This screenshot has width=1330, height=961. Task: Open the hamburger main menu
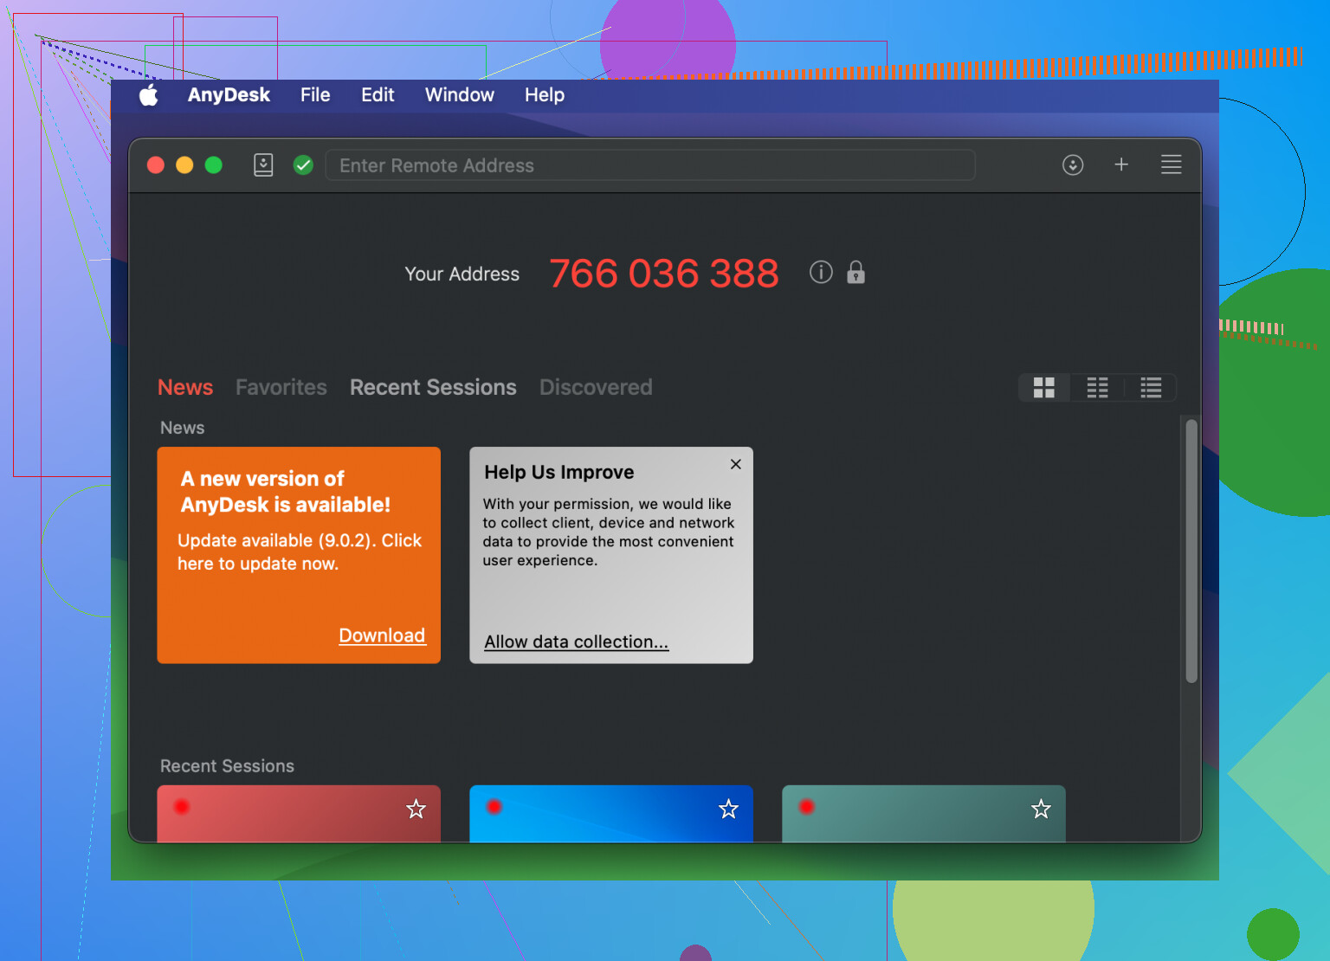click(x=1171, y=164)
